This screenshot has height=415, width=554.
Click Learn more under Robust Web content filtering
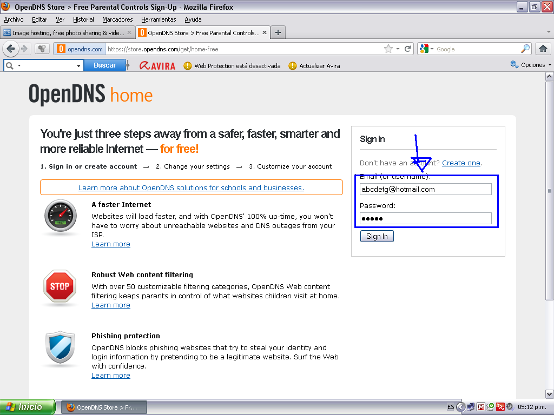click(110, 305)
